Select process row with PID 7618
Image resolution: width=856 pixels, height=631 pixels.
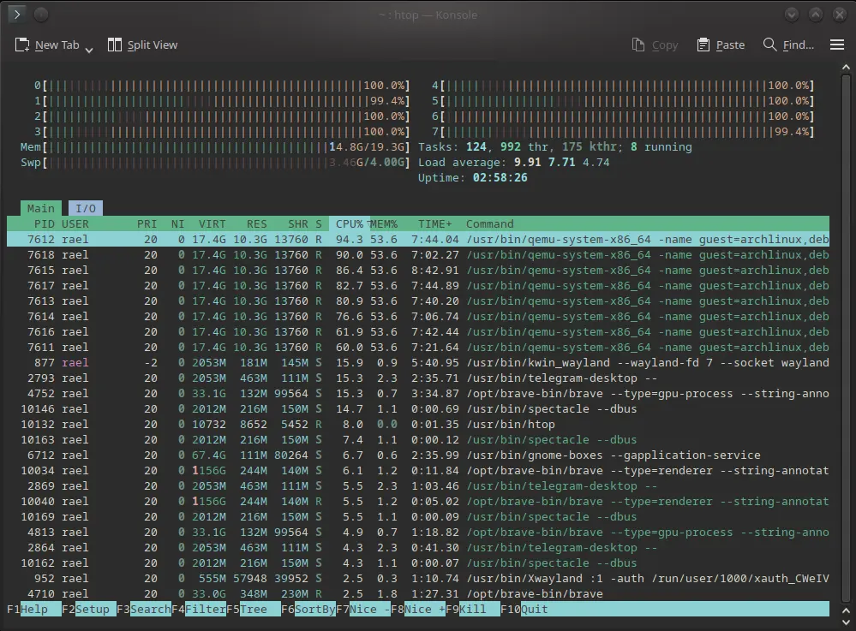click(x=418, y=254)
